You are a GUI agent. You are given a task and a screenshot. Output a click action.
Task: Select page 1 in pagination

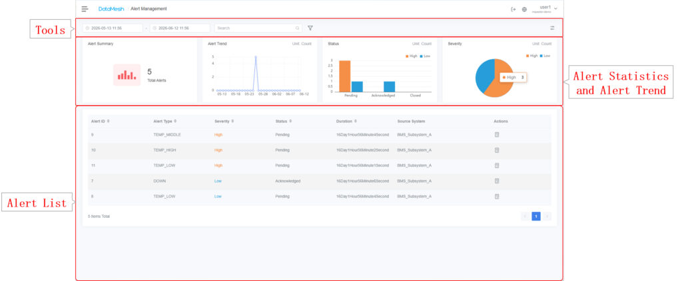[536, 216]
